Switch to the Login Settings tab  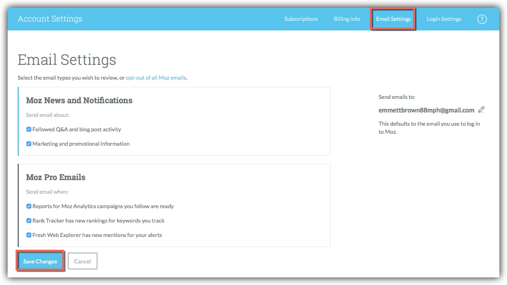click(x=444, y=19)
